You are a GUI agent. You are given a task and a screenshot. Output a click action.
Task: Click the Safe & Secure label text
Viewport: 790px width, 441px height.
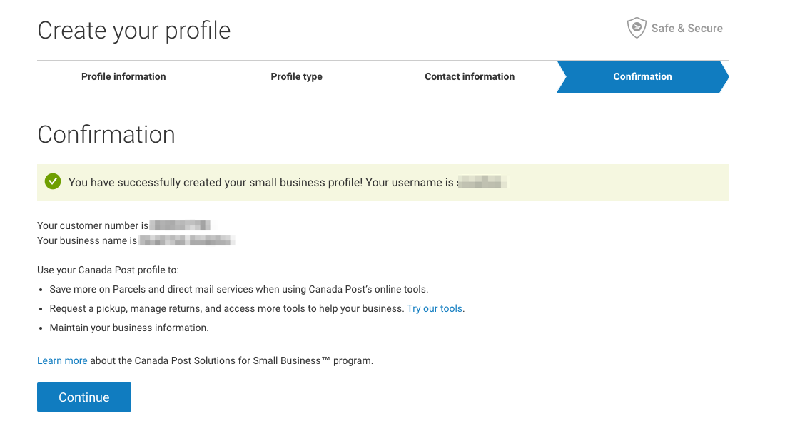tap(687, 29)
